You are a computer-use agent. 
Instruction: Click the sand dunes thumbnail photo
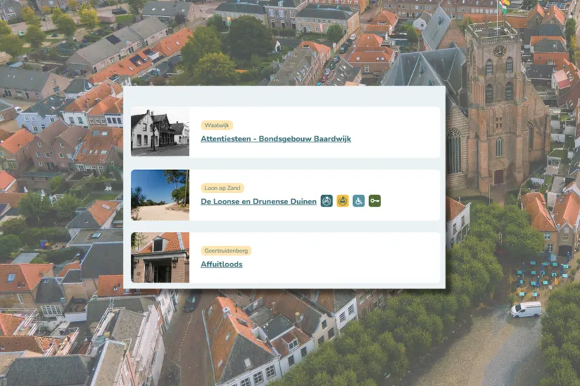point(160,195)
